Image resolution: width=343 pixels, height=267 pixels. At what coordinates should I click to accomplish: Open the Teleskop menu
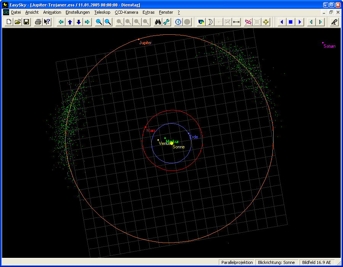(102, 12)
